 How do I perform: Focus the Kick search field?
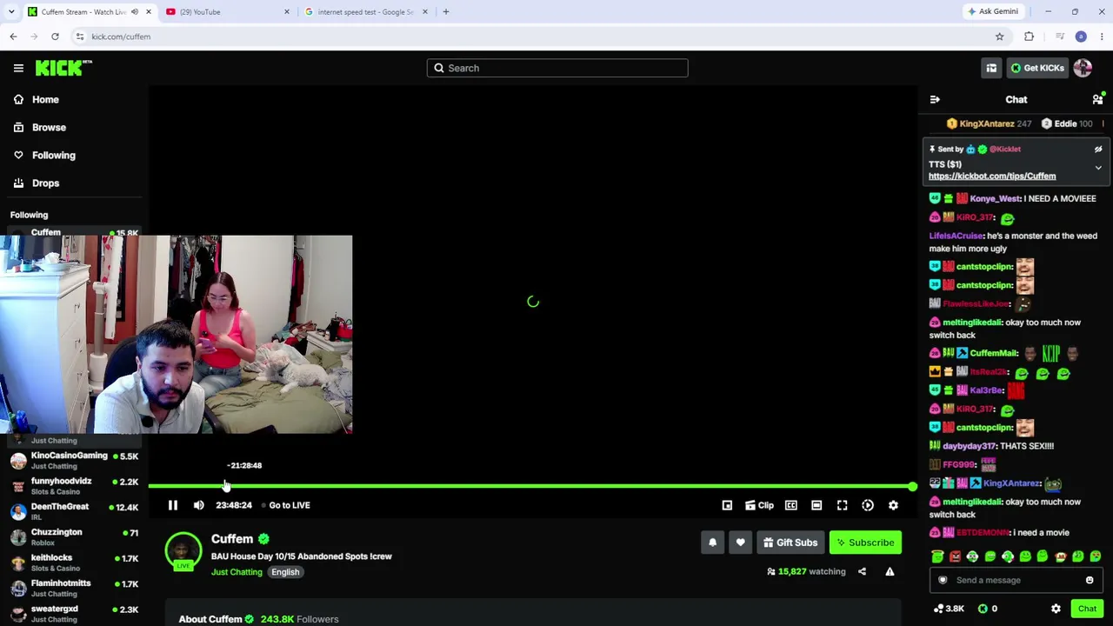pos(557,68)
